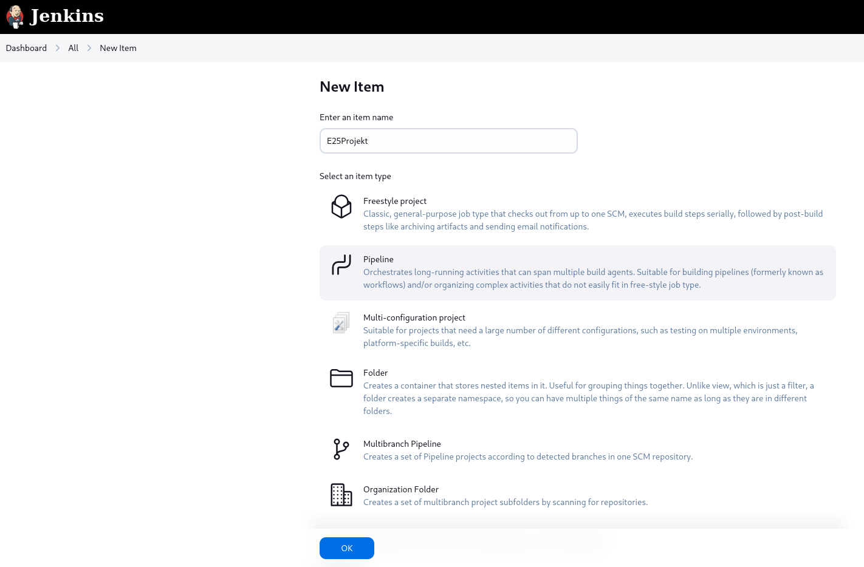Click Multi-configuration description text
Image resolution: width=864 pixels, height=567 pixels.
tap(580, 337)
